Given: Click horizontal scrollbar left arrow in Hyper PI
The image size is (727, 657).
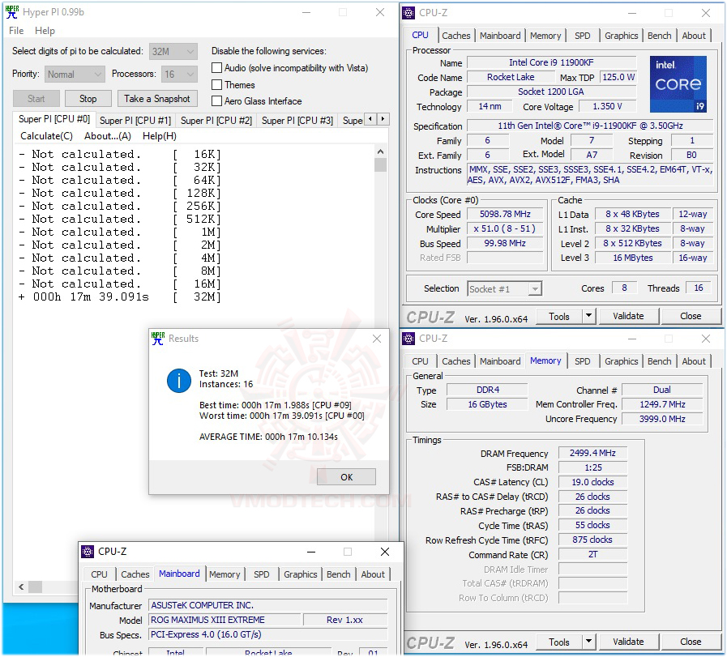Looking at the screenshot, I should pyautogui.click(x=21, y=587).
